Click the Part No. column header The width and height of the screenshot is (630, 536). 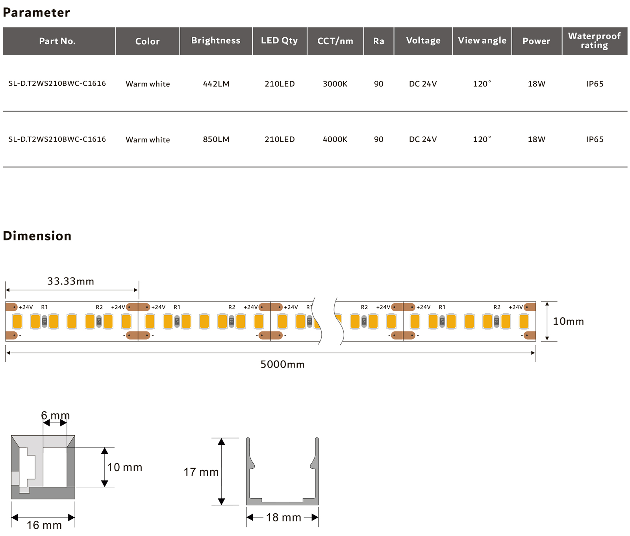[57, 41]
